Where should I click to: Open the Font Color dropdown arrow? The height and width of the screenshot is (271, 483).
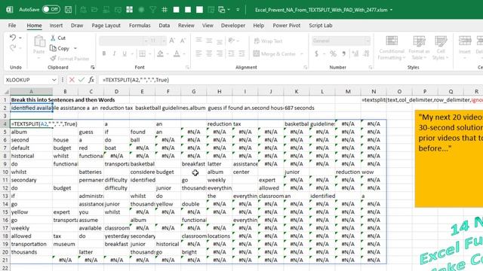pyautogui.click(x=184, y=54)
